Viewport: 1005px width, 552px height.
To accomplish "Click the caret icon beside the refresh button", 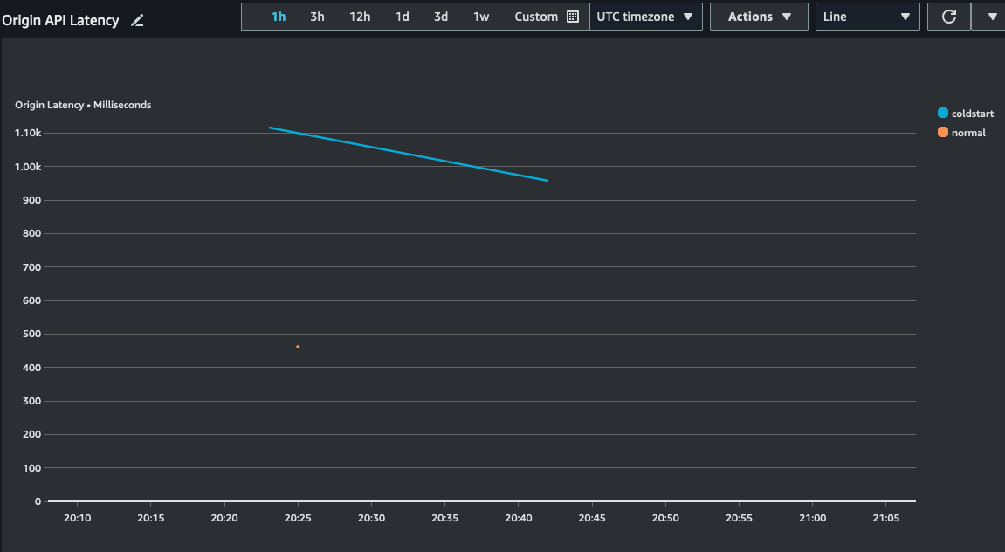I will pos(991,16).
